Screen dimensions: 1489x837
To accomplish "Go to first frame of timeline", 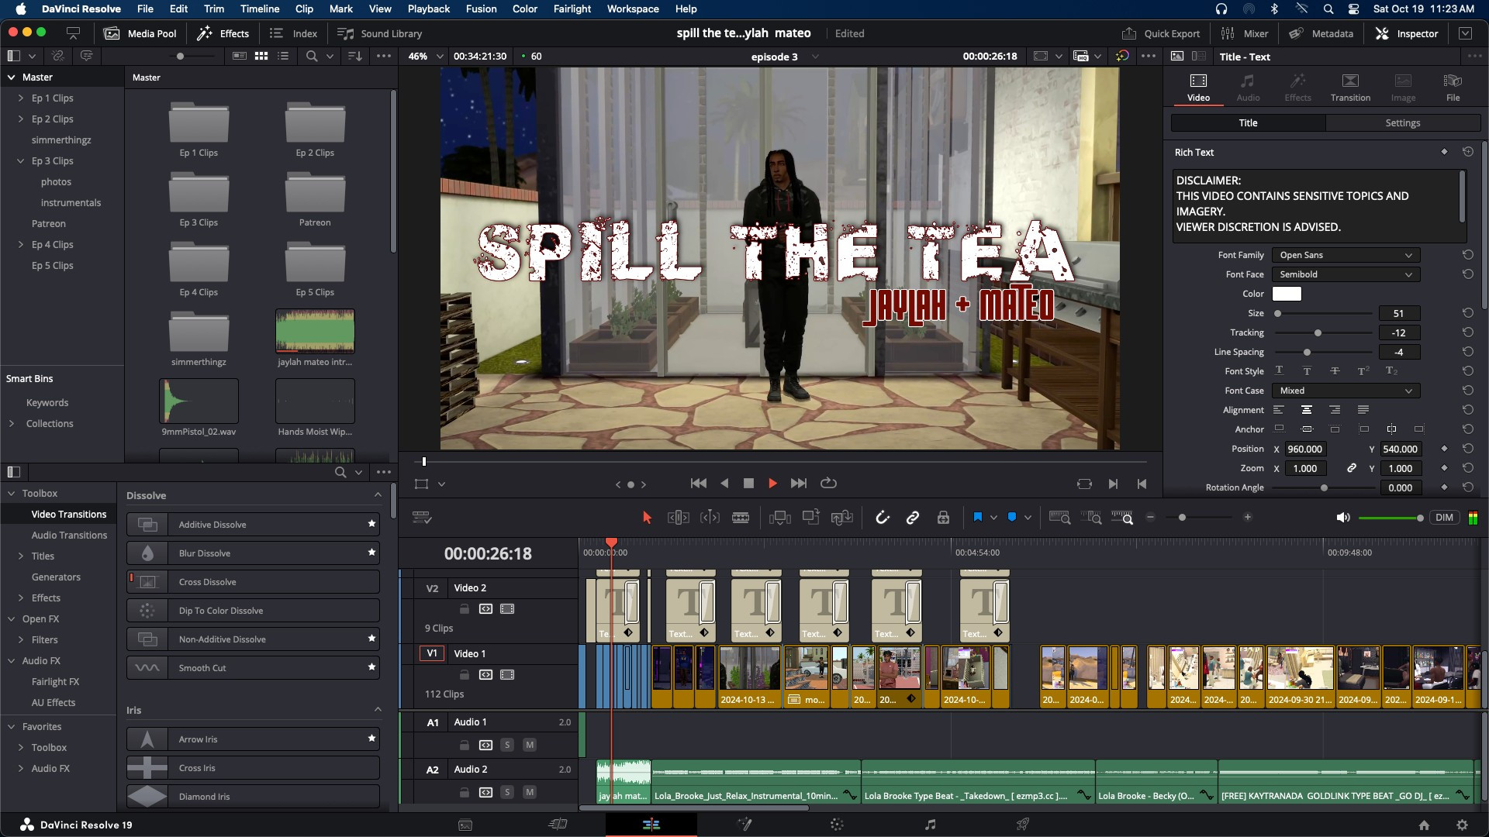I will (x=698, y=483).
